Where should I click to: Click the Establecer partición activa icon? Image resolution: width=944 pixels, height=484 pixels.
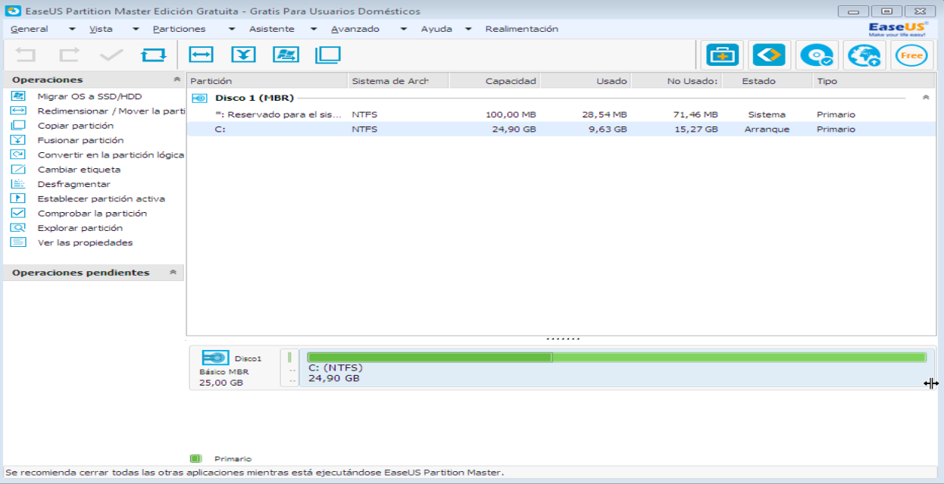tap(18, 198)
